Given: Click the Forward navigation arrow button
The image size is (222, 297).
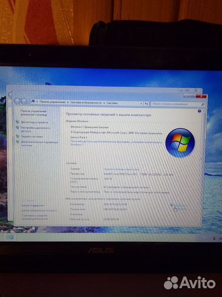Looking at the screenshot, I should [x=24, y=101].
